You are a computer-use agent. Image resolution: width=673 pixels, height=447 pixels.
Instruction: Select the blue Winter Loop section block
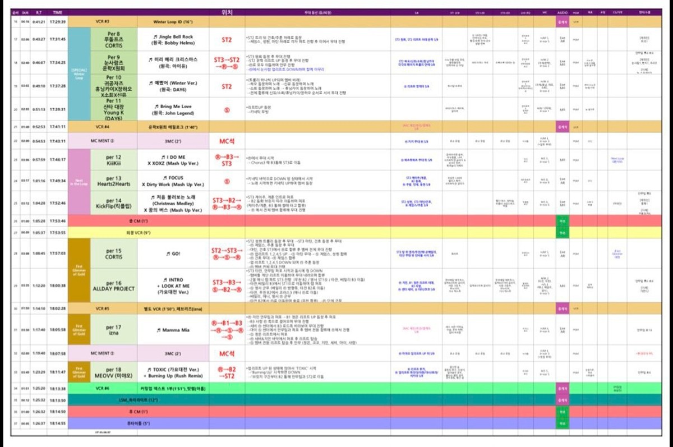click(79, 75)
